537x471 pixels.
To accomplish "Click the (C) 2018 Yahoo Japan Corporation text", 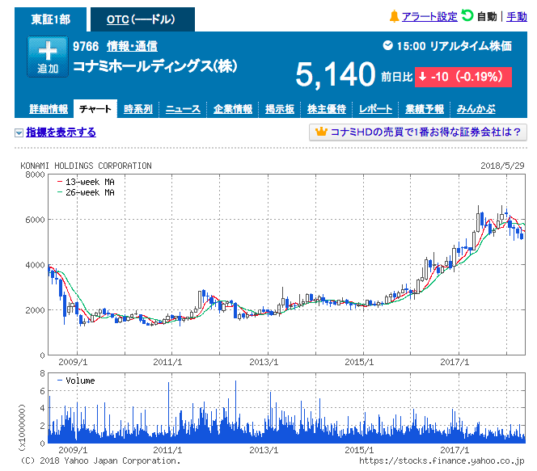I will tap(100, 461).
